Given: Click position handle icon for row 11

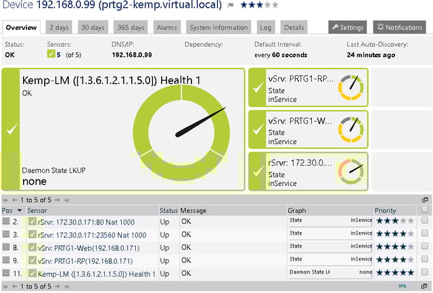Looking at the screenshot, I should (x=6, y=273).
